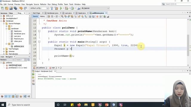
Task: Click the Debug Project toolbar icon
Action: pyautogui.click(x=67, y=8)
